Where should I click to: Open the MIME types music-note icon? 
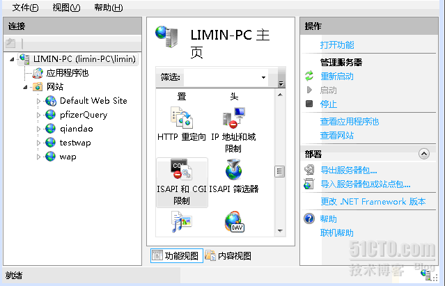coord(182,222)
